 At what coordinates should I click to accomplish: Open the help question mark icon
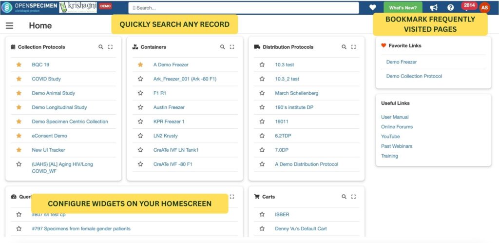451,7
